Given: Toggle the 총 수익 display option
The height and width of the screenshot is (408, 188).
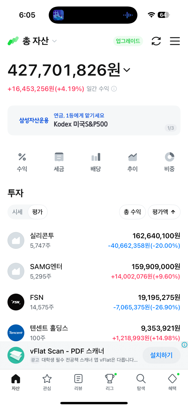Looking at the screenshot, I should pyautogui.click(x=132, y=212).
